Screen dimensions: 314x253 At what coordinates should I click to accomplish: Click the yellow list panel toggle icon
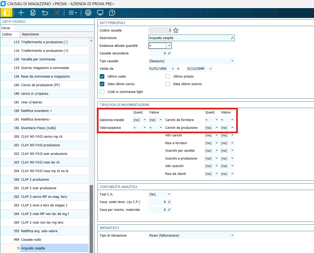coord(7,13)
